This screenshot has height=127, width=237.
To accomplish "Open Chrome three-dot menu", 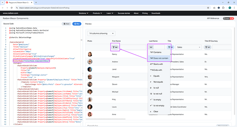I will point(235,8).
